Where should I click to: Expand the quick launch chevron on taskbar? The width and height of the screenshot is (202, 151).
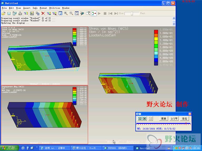coord(37,147)
